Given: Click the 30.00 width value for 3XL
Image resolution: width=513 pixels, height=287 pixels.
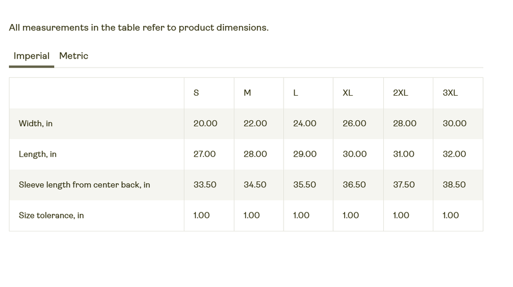Looking at the screenshot, I should point(454,124).
